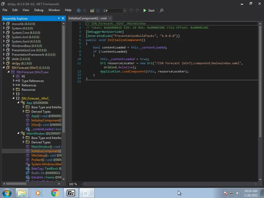Viewport: 264px width, 198px height.
Task: Click the PresentationCore assembly icon
Action: [8, 50]
